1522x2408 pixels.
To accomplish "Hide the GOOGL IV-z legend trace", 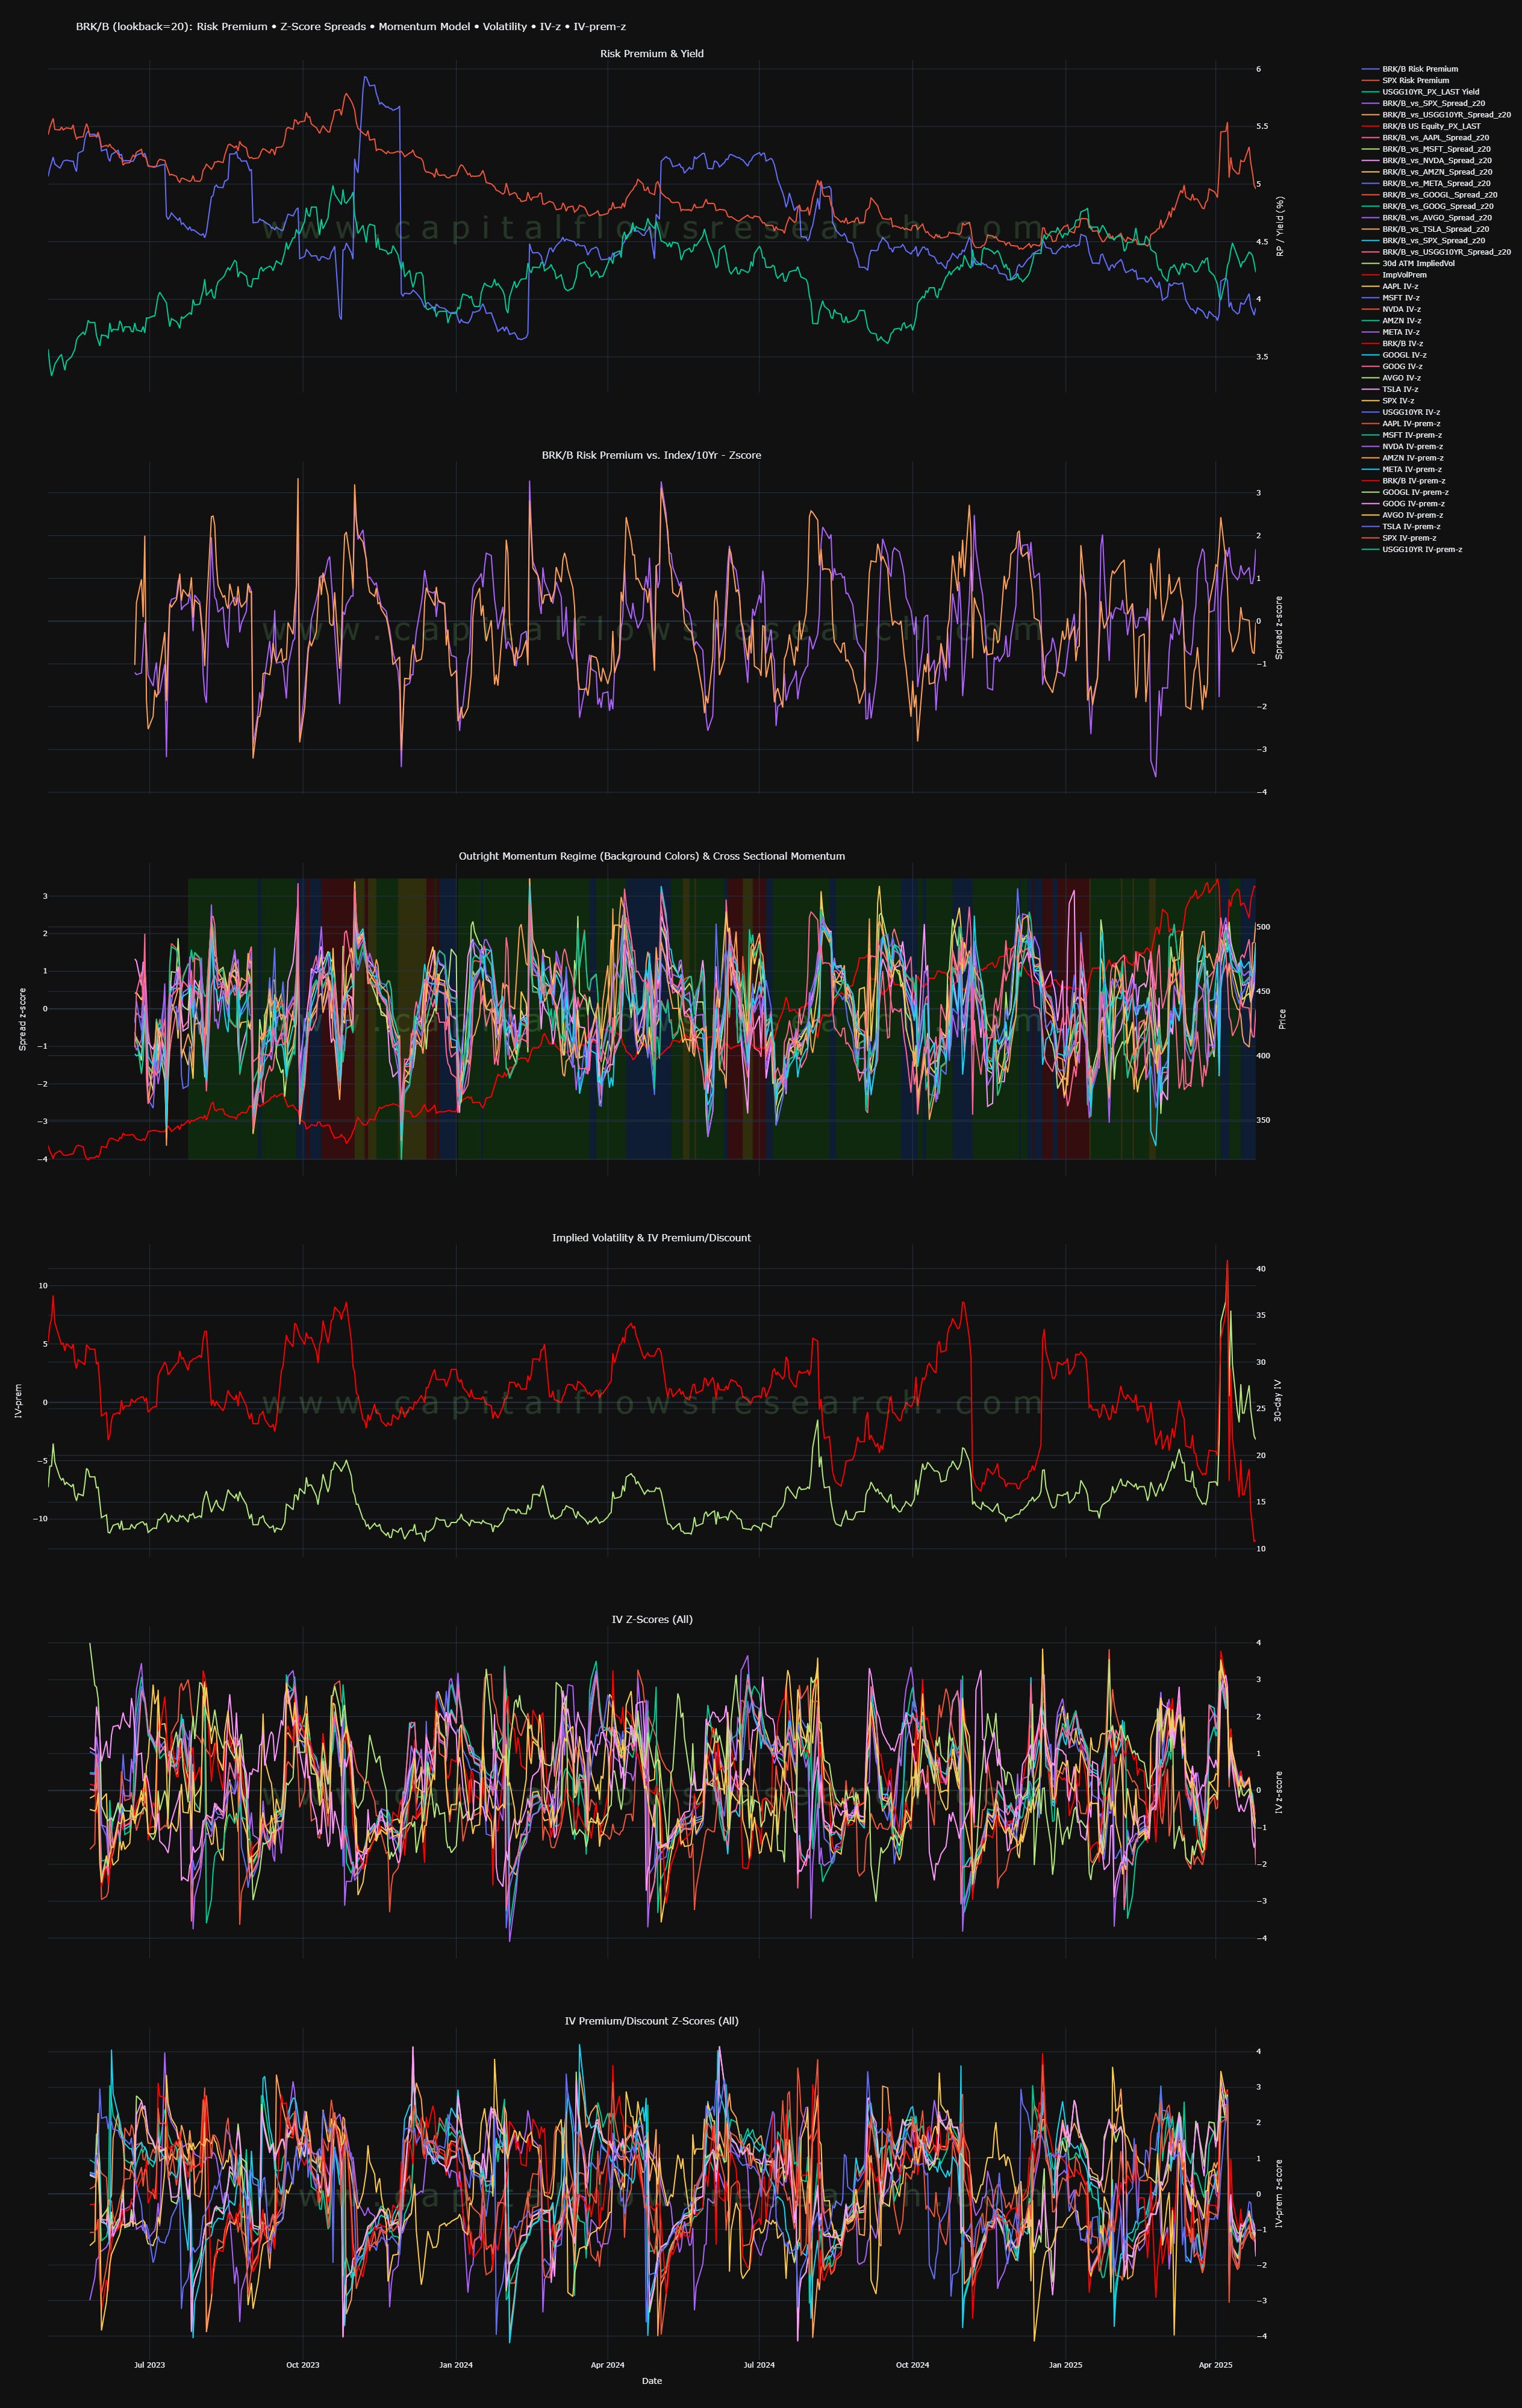I will point(1395,355).
